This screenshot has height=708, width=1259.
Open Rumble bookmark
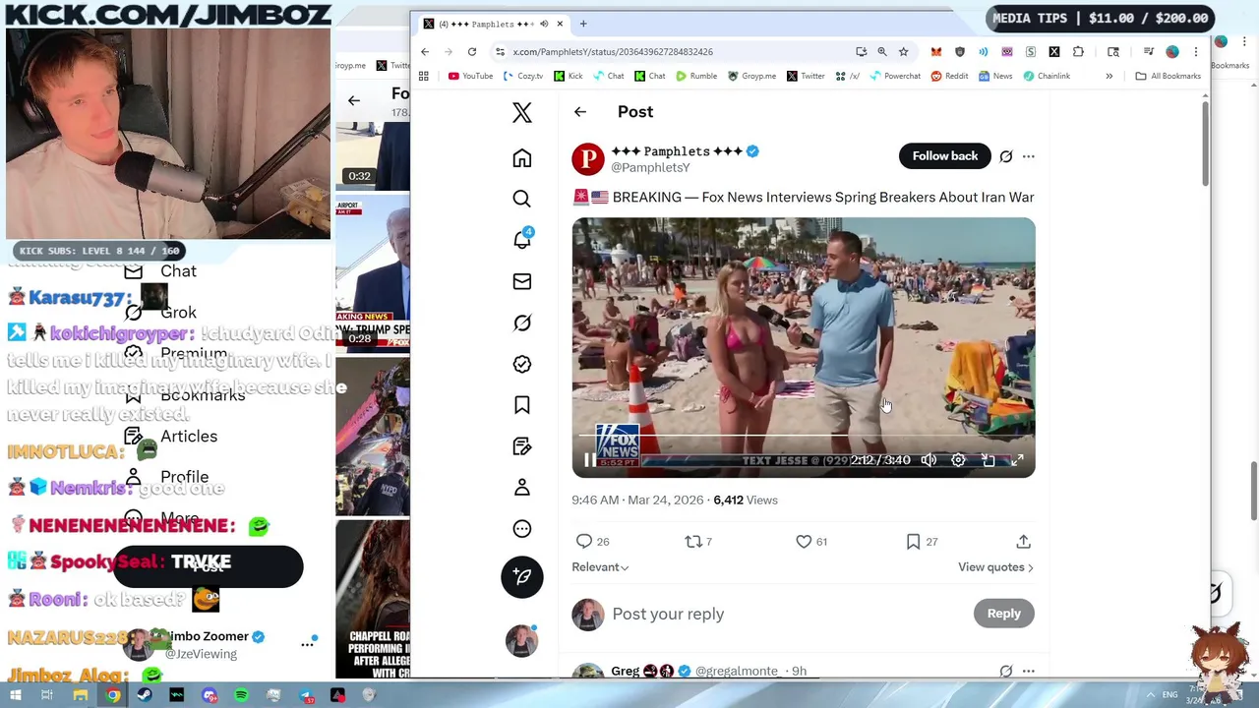point(695,76)
